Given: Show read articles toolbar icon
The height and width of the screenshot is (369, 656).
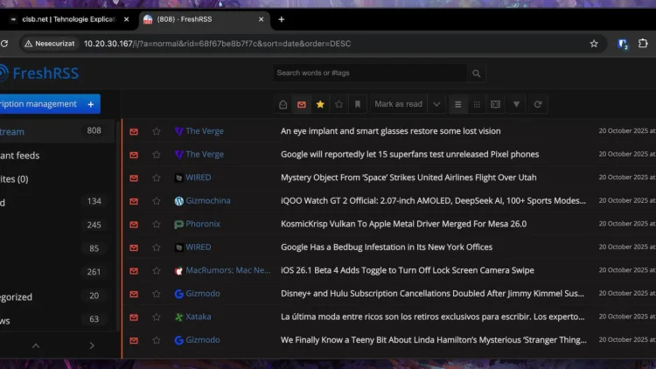Looking at the screenshot, I should (283, 104).
